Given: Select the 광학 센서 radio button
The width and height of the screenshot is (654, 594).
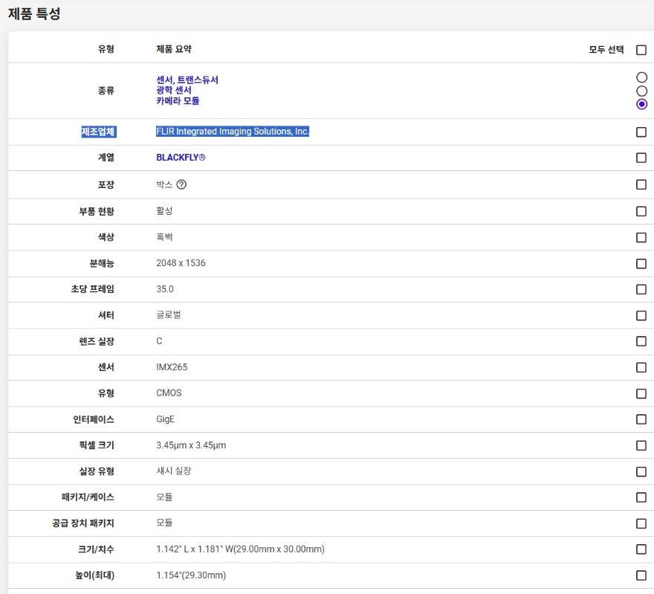Looking at the screenshot, I should pyautogui.click(x=641, y=91).
